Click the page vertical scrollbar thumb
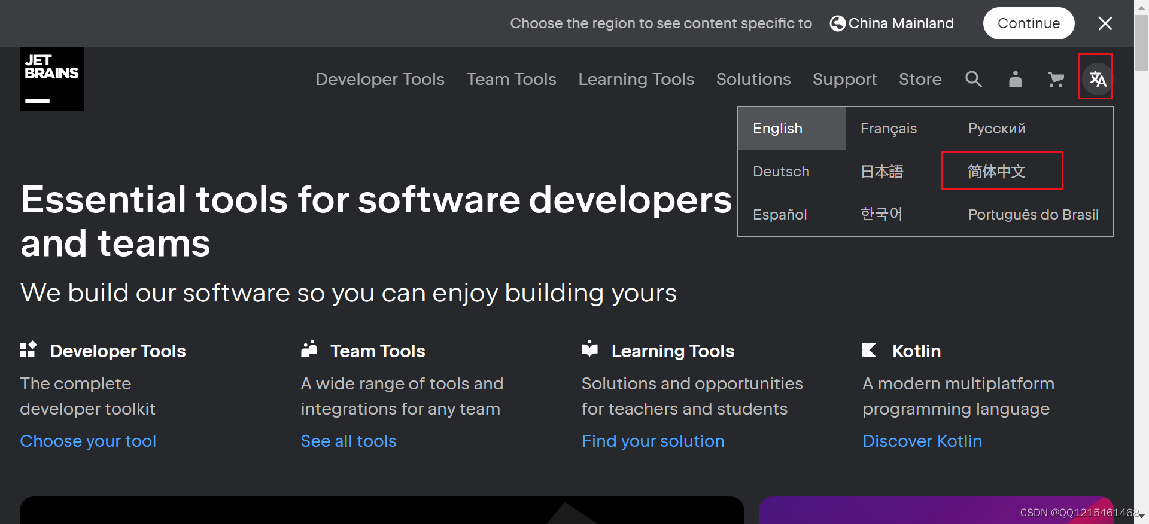This screenshot has height=524, width=1149. tap(1141, 43)
